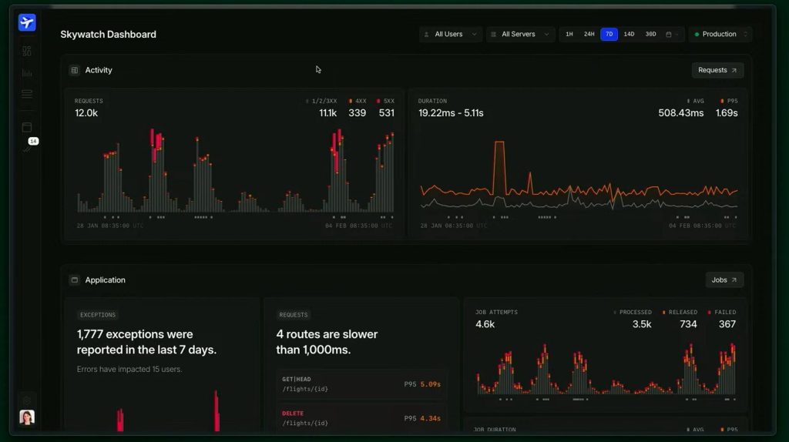Open the window panel icon in sidebar
The width and height of the screenshot is (789, 442).
[x=27, y=127]
